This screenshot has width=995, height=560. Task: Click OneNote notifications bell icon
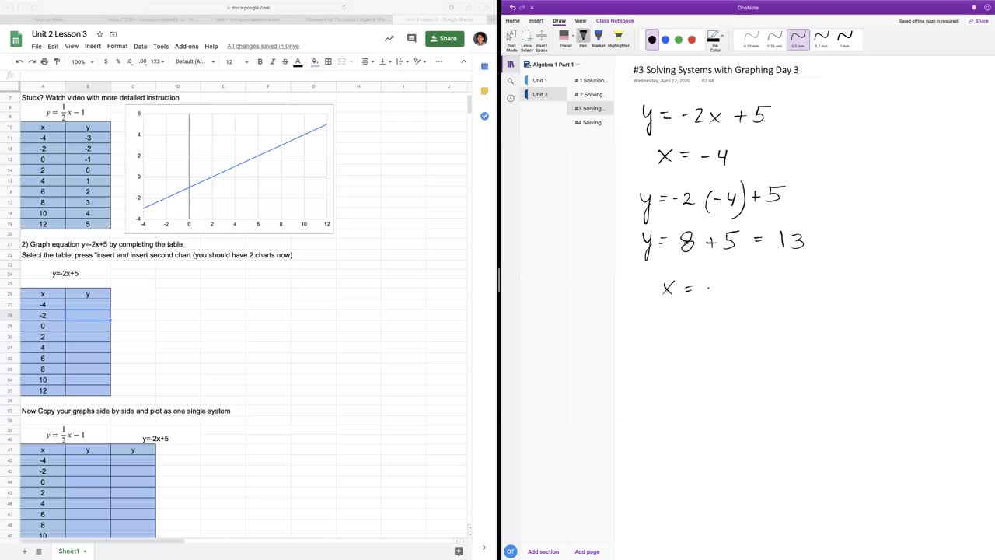pos(974,7)
